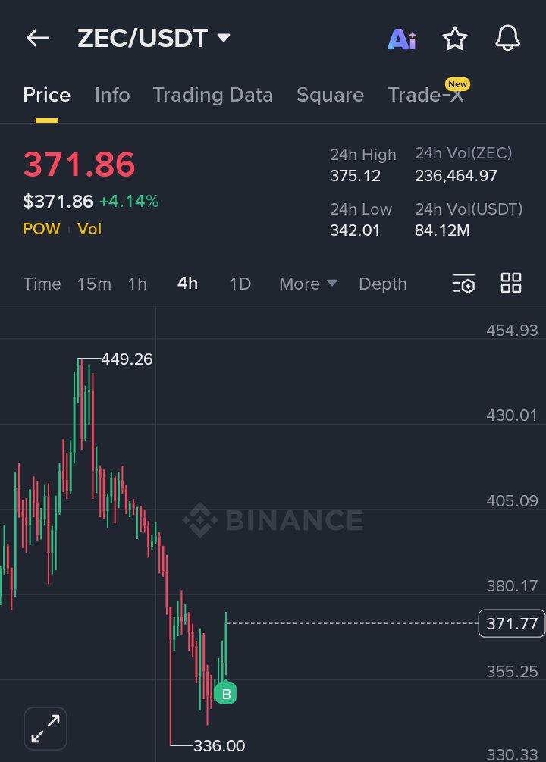Tap the green B buy marker
Screen dimensions: 546x762
point(225,694)
